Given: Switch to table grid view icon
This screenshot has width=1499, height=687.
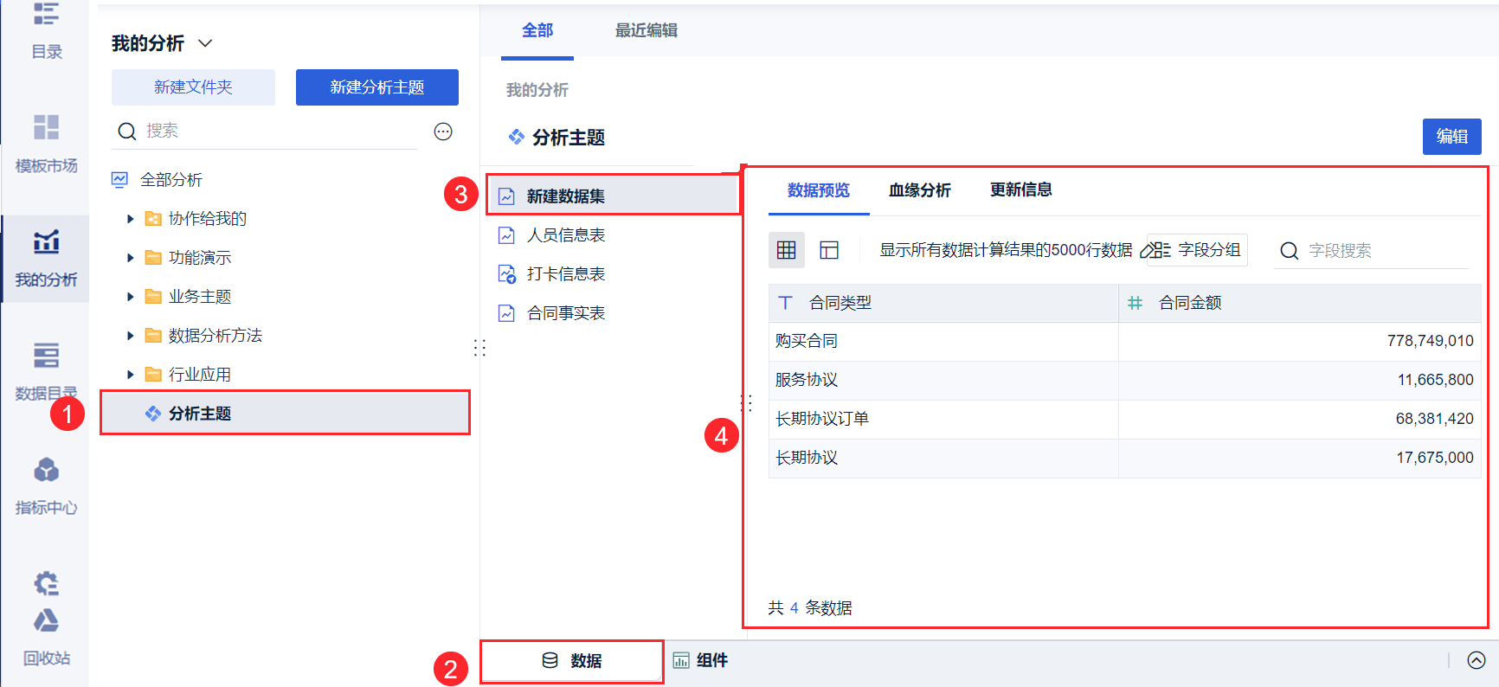Looking at the screenshot, I should (786, 250).
